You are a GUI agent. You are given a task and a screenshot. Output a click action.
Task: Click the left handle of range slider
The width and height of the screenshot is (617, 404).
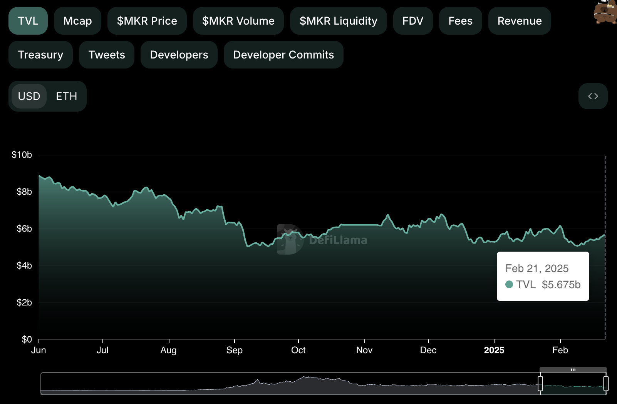[540, 384]
